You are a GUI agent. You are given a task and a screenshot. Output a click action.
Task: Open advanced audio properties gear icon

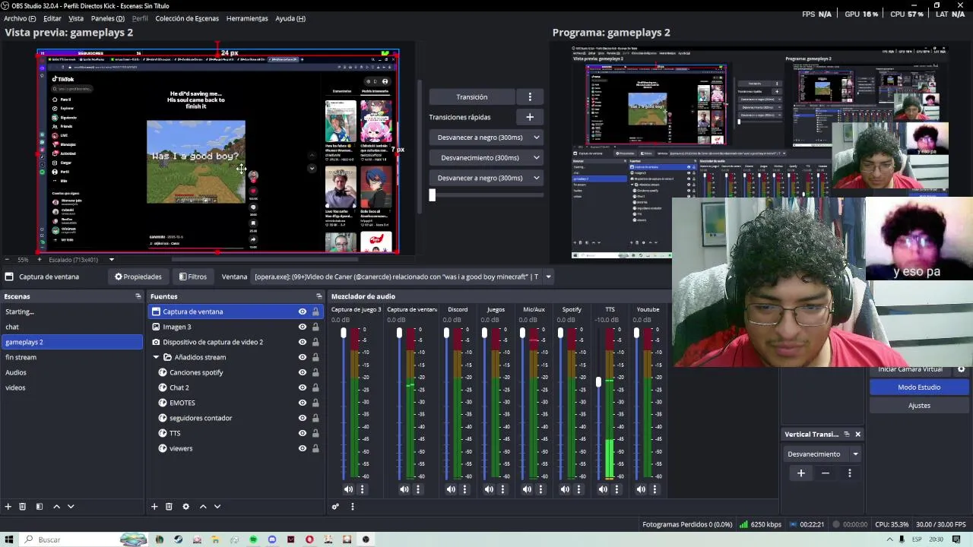pos(335,506)
